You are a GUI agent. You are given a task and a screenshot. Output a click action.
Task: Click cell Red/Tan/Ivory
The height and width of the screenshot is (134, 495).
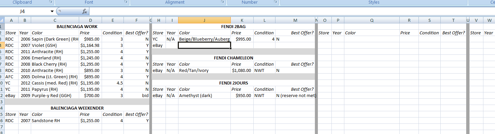pos(204,70)
